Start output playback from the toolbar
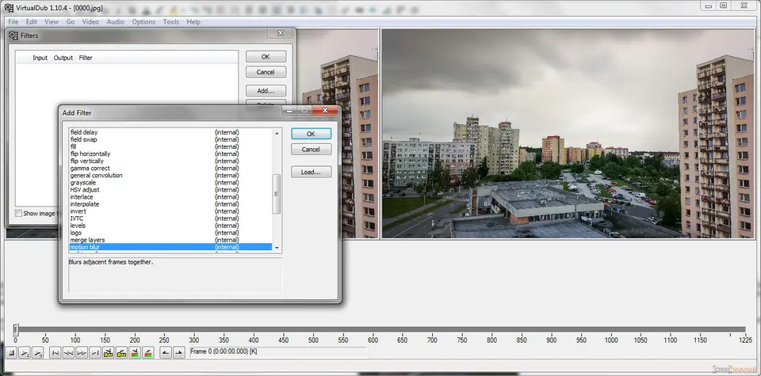The width and height of the screenshot is (761, 376). [x=37, y=352]
